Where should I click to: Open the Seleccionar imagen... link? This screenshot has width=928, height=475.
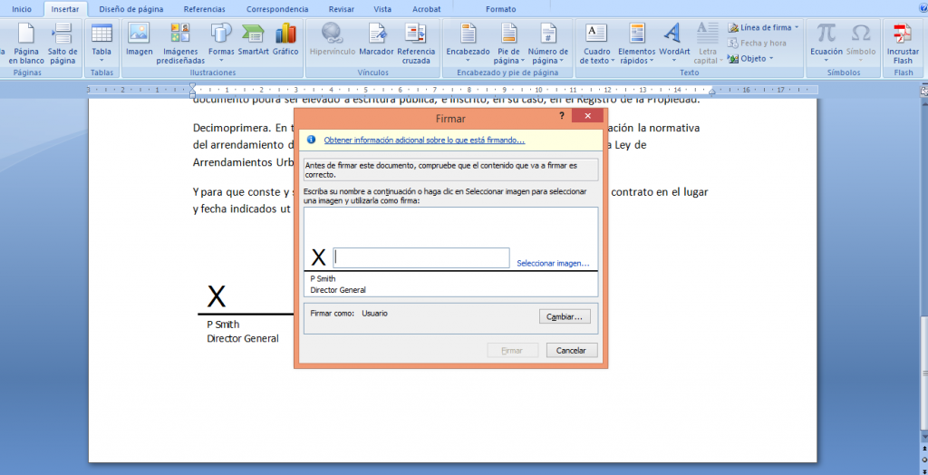tap(553, 263)
